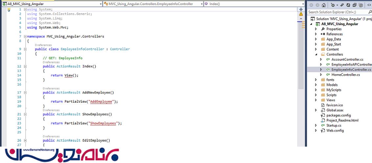Expand the Views folder
This screenshot has width=372, height=163.
coord(316,100)
